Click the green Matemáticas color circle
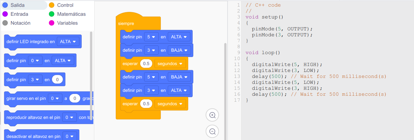 [52, 14]
